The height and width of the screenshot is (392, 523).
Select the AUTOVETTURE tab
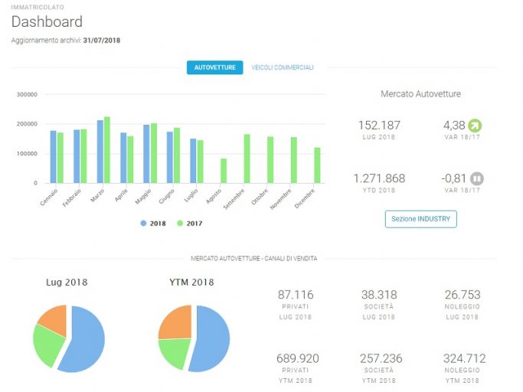click(215, 67)
